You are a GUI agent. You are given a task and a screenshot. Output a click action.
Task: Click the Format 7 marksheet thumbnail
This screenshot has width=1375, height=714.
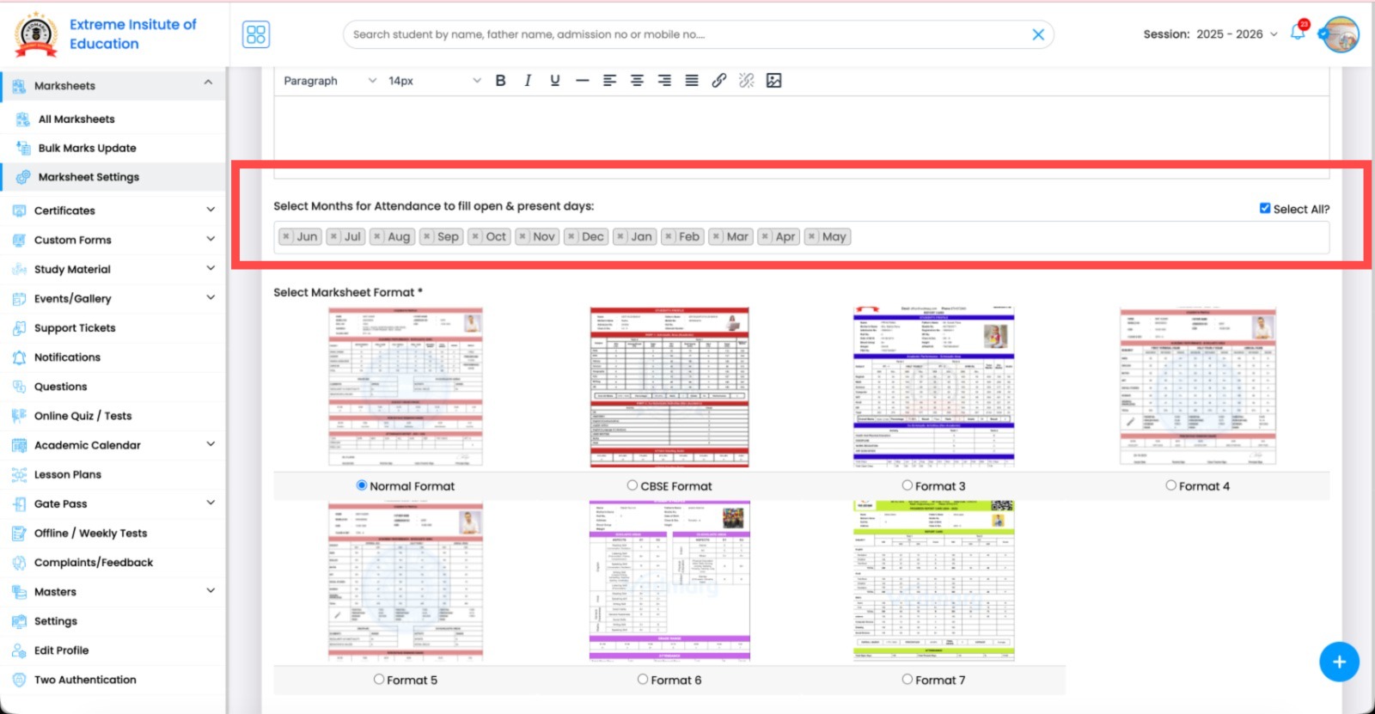[933, 581]
